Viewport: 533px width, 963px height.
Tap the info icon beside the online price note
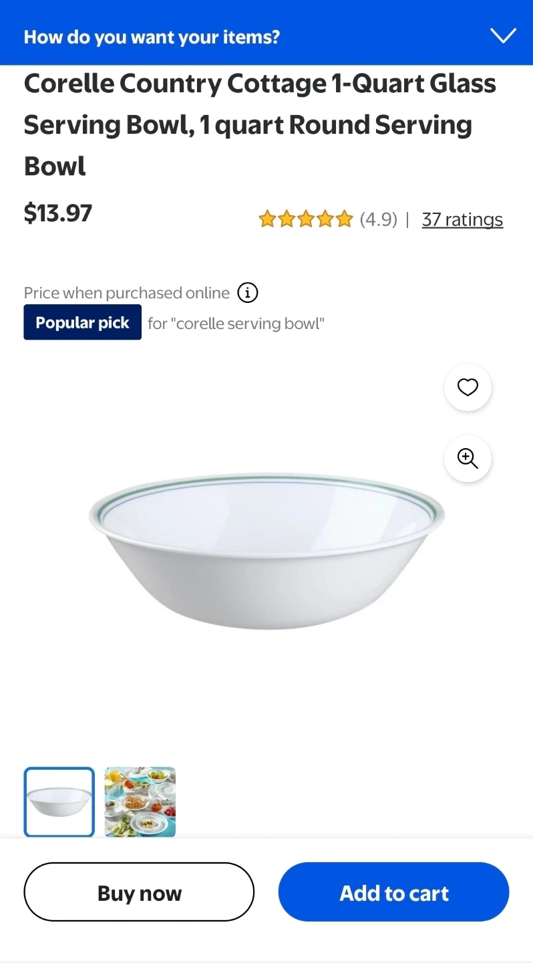(248, 292)
